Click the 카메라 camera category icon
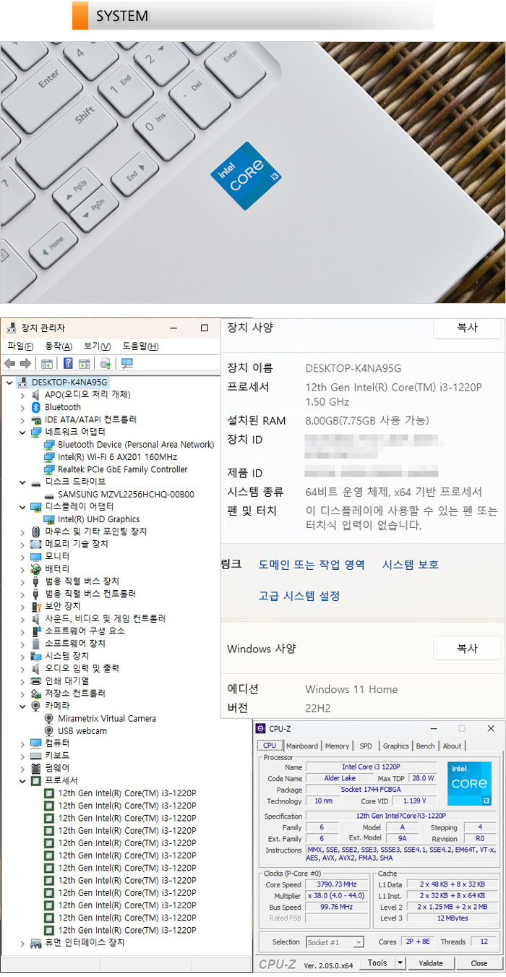The height and width of the screenshot is (977, 506). 36,706
